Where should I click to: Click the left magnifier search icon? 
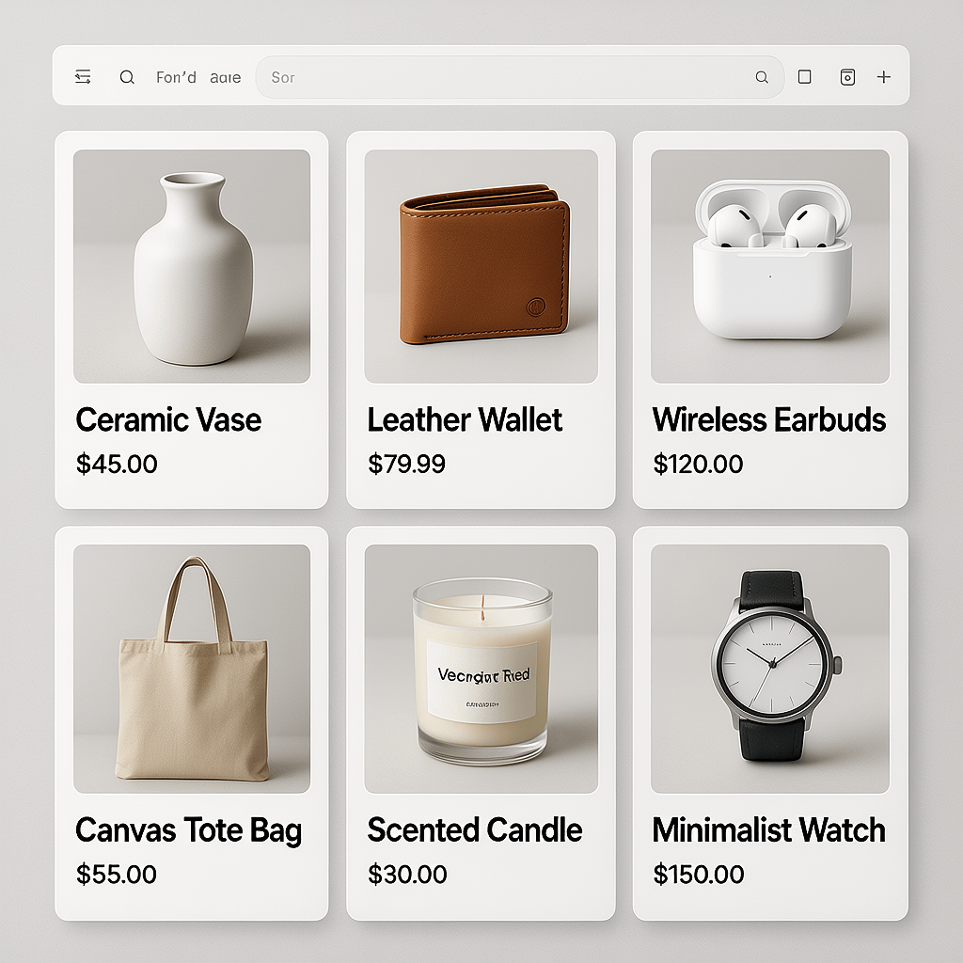click(x=127, y=77)
